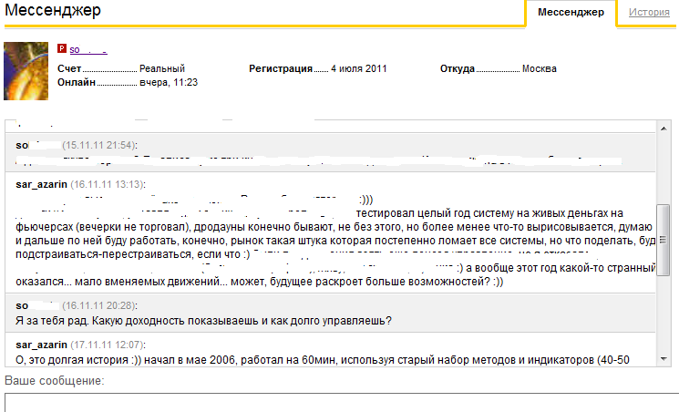Click the Откуда label

458,69
